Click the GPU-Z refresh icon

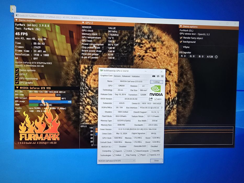click(158, 76)
